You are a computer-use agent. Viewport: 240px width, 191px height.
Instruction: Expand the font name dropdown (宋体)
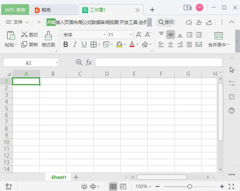coord(104,35)
